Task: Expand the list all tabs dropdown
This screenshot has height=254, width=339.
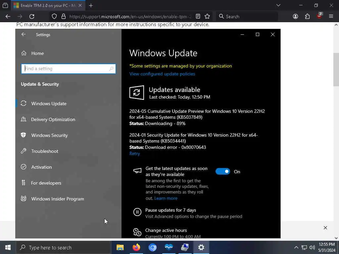Action: [278, 5]
